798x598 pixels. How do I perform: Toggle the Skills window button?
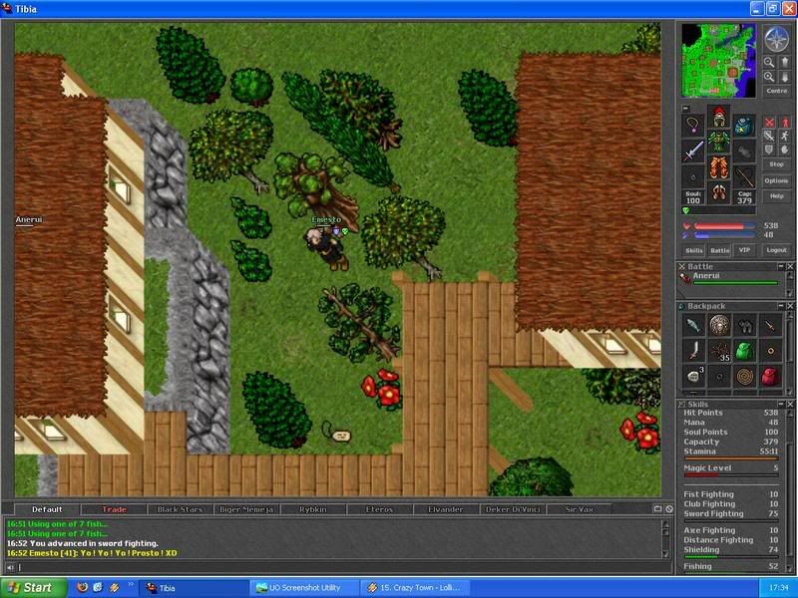tap(693, 250)
